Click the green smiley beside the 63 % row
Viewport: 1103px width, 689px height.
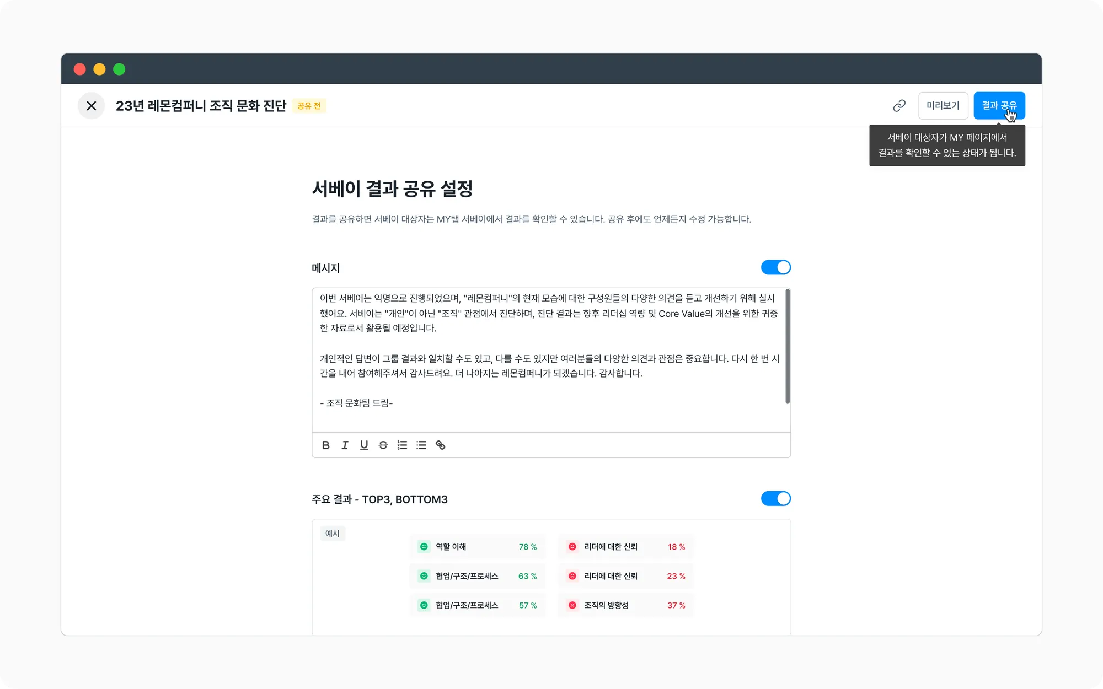tap(424, 576)
